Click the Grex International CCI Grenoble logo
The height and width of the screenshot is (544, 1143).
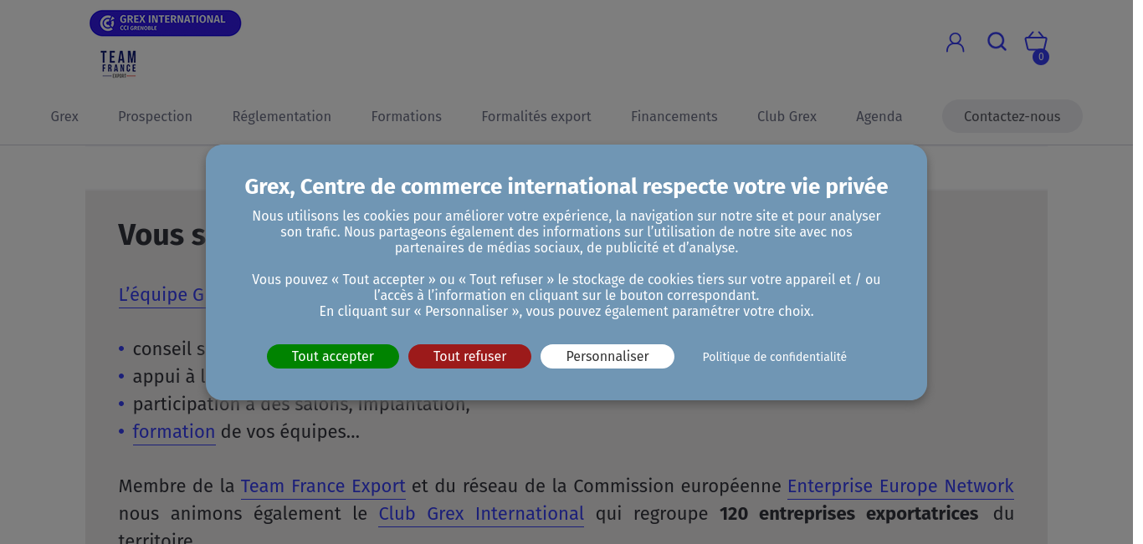pos(166,23)
